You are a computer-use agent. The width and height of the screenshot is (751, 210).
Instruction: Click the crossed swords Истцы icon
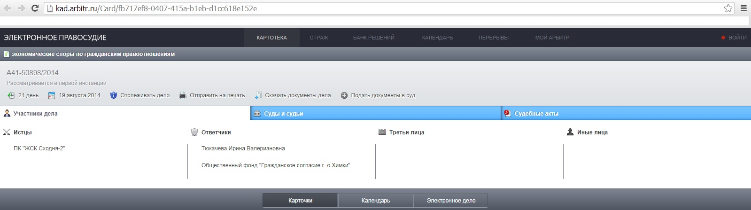click(x=7, y=132)
